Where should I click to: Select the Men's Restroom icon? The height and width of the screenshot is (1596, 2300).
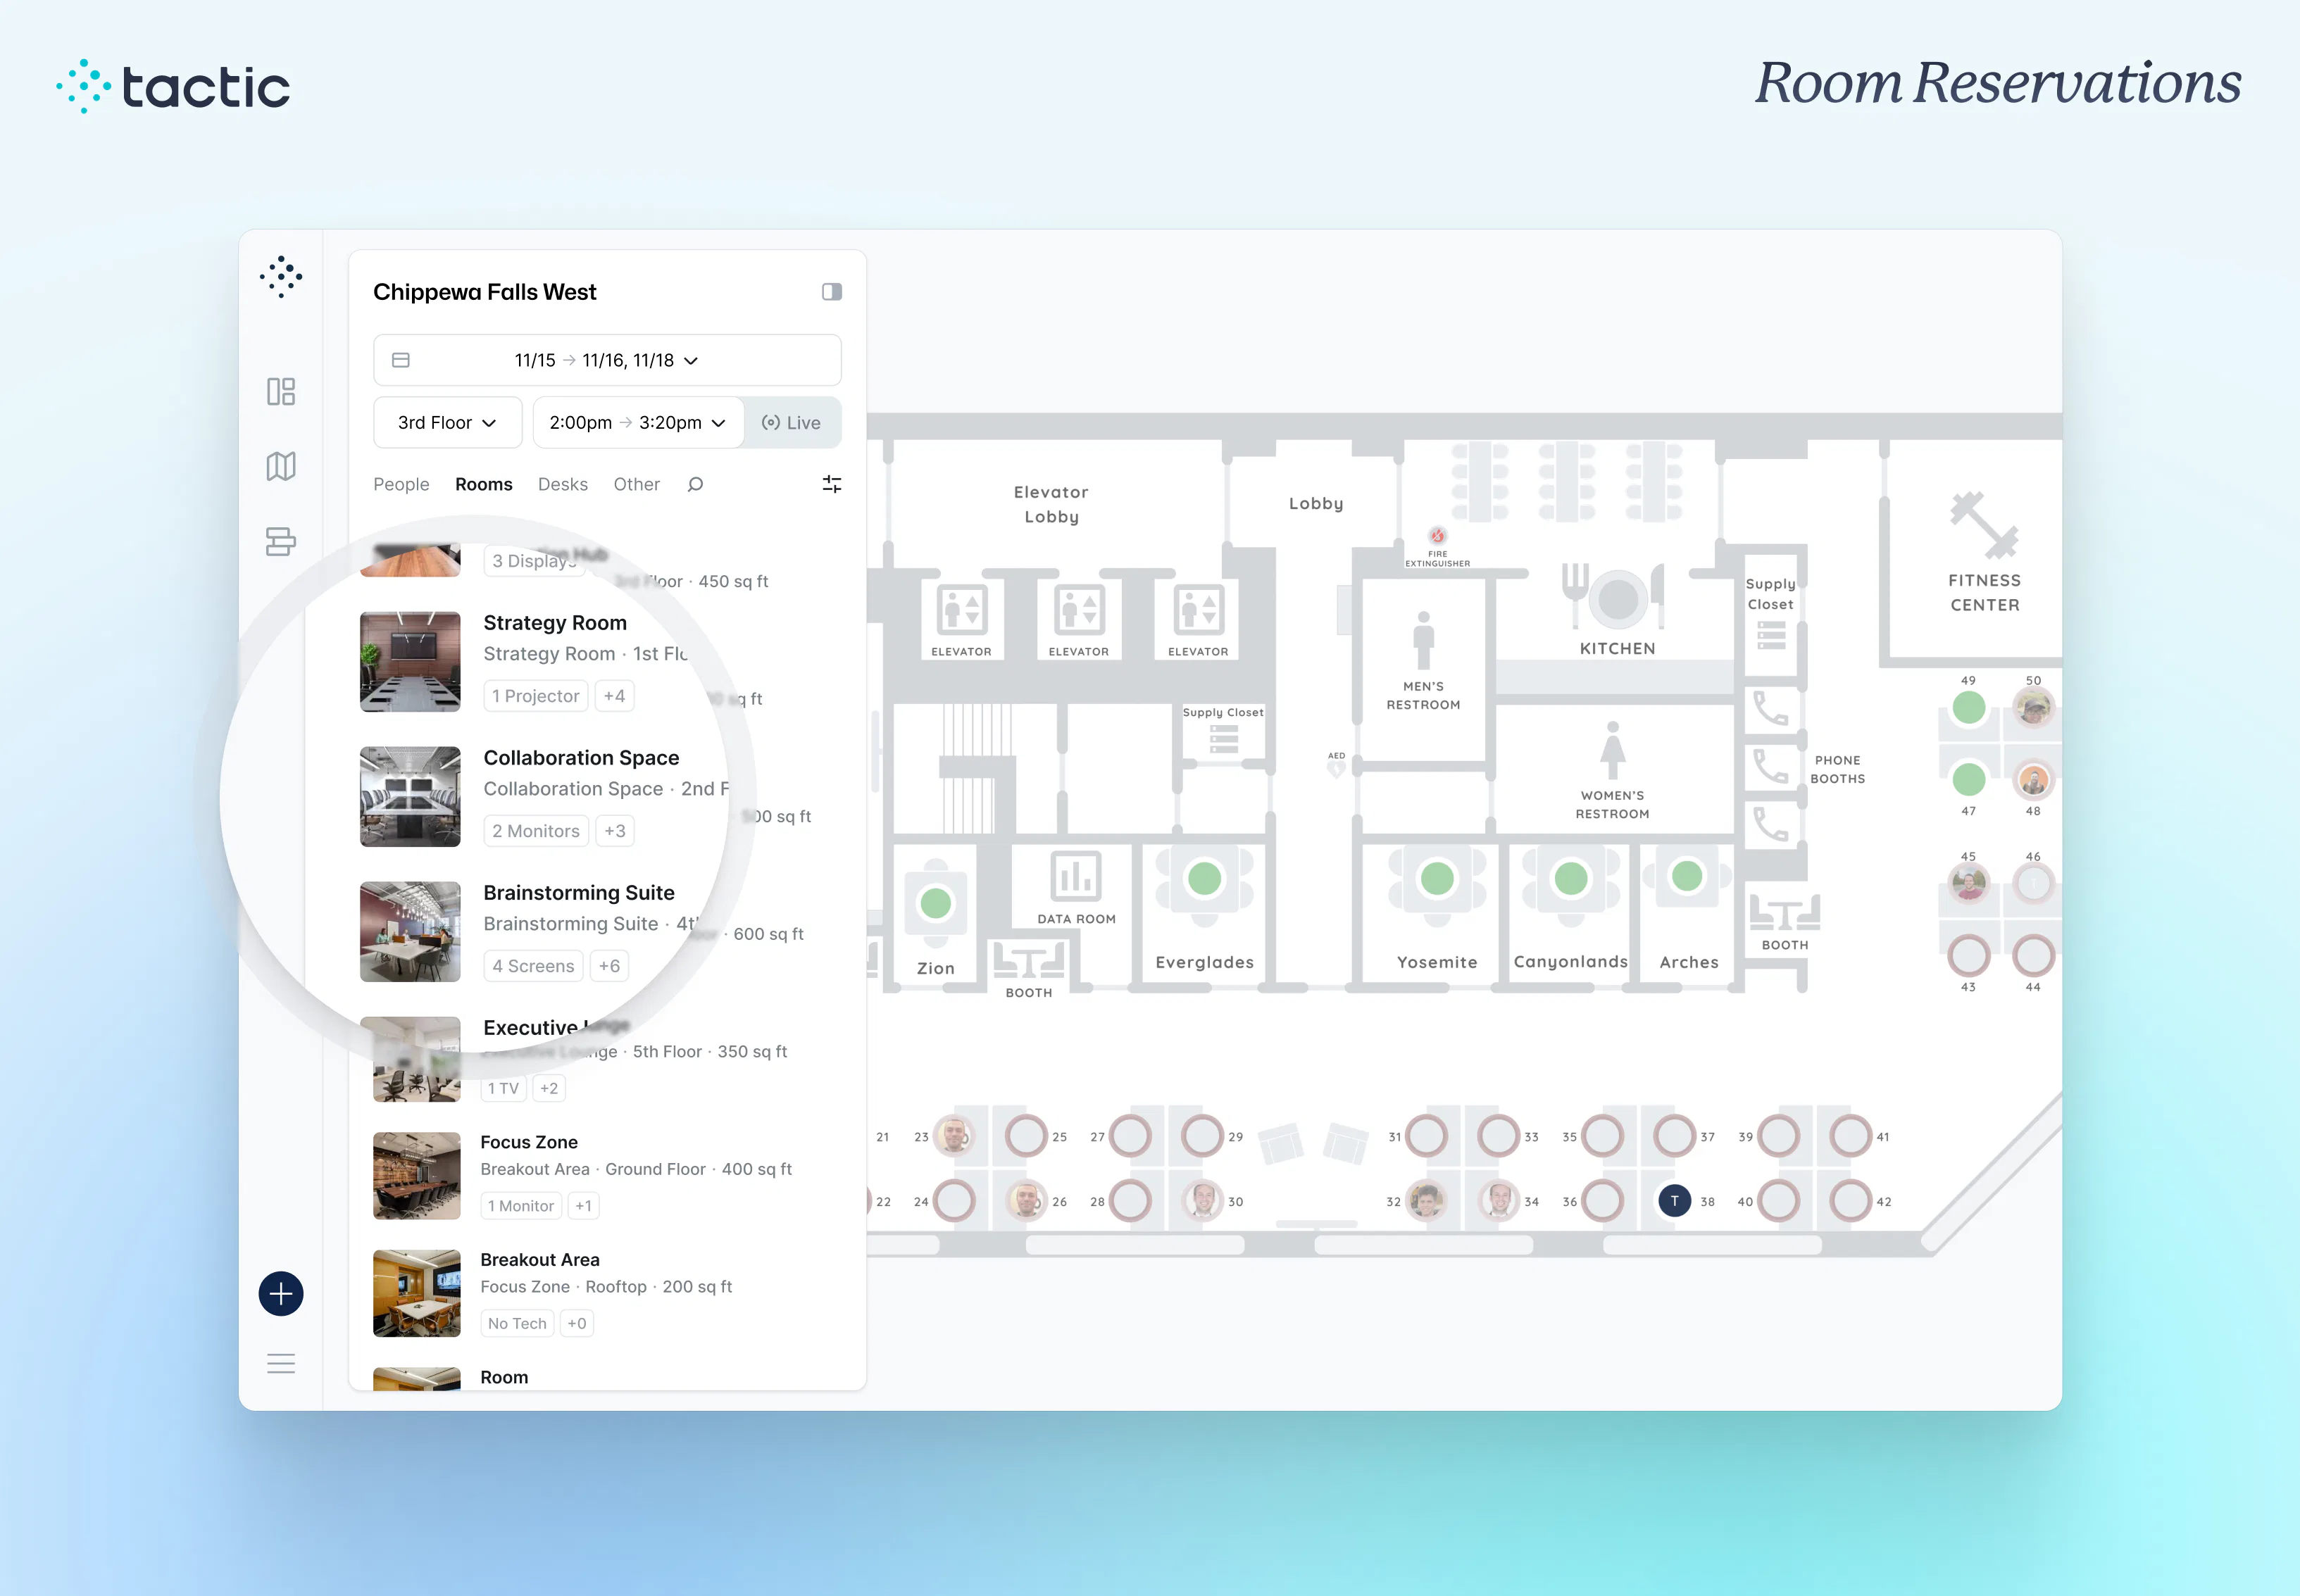[1423, 641]
